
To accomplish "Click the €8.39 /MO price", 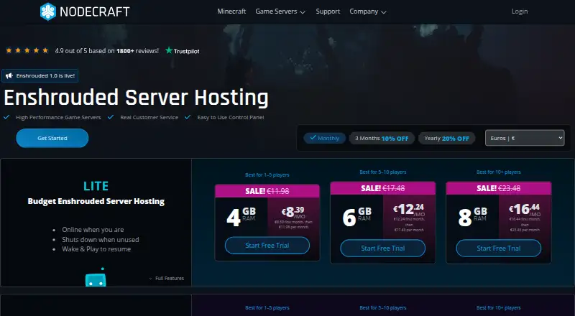I will [x=293, y=212].
